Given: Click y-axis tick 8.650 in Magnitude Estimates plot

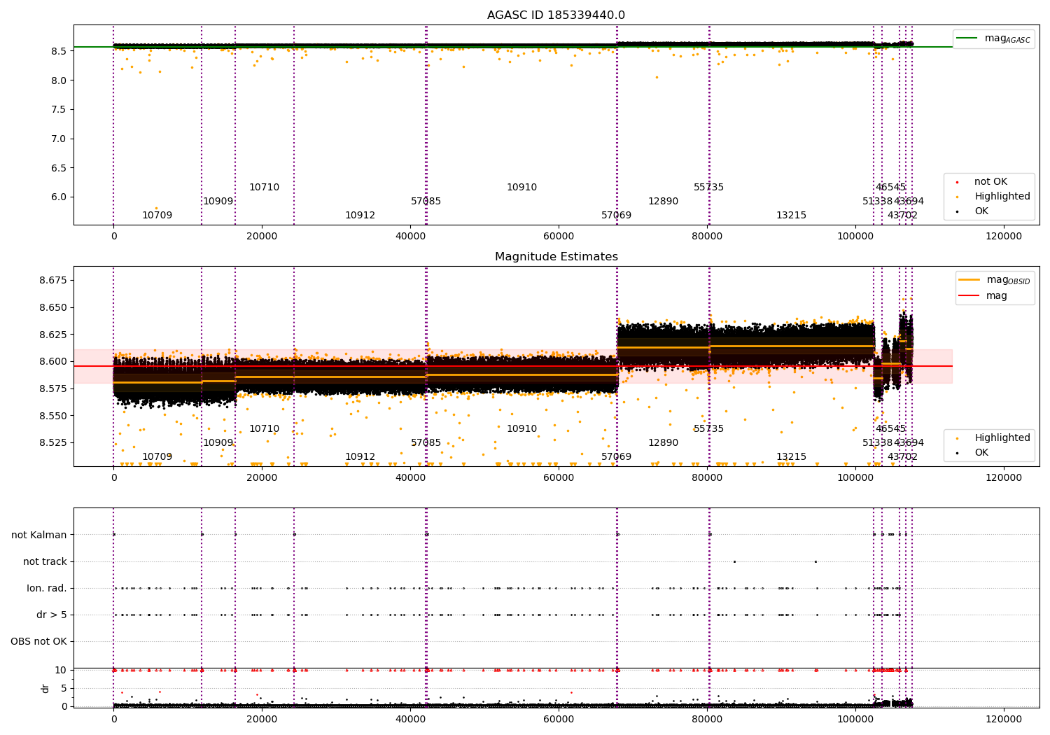Looking at the screenshot, I should [53, 308].
